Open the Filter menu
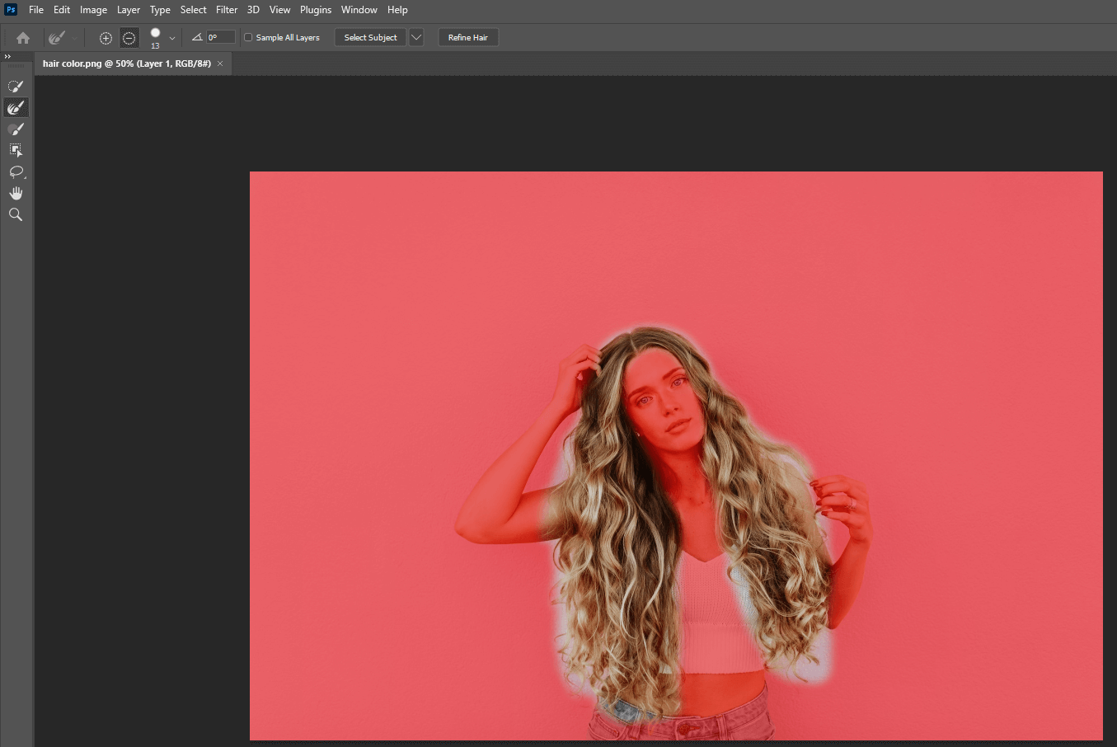 (x=227, y=10)
